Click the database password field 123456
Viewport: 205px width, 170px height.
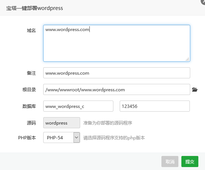pos(155,106)
